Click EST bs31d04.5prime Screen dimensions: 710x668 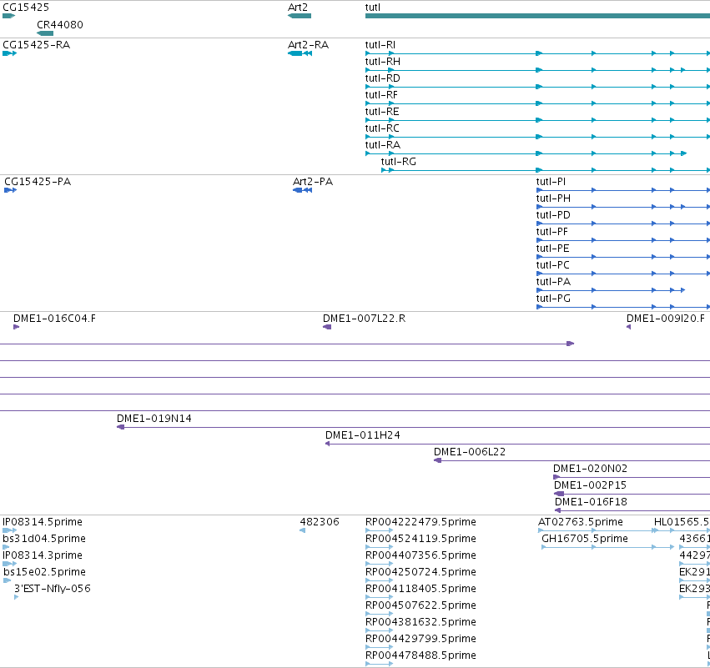pos(44,539)
